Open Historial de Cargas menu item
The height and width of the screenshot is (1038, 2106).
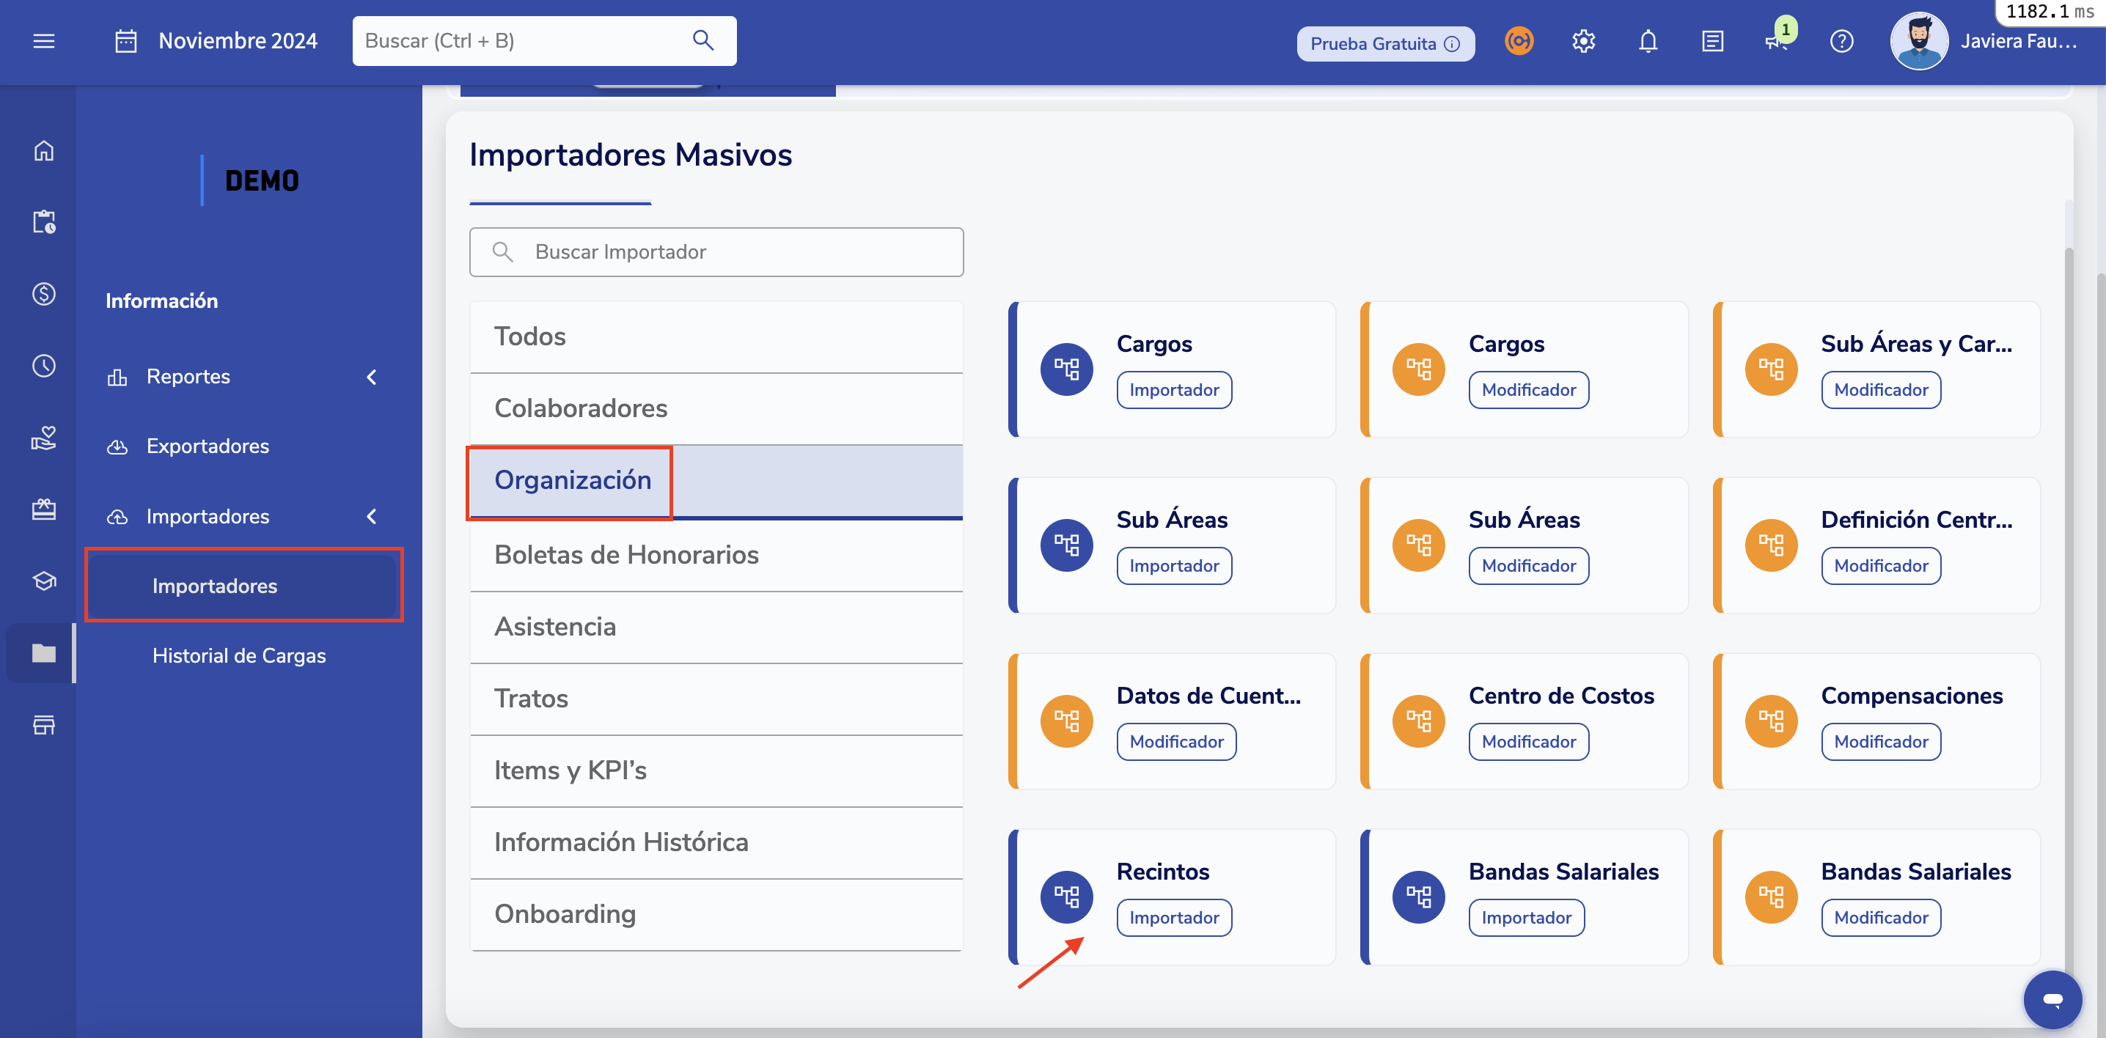239,655
